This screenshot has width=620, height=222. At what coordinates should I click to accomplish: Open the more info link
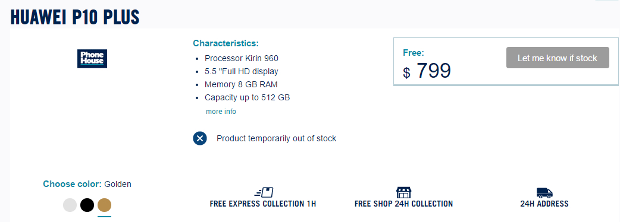(x=221, y=112)
